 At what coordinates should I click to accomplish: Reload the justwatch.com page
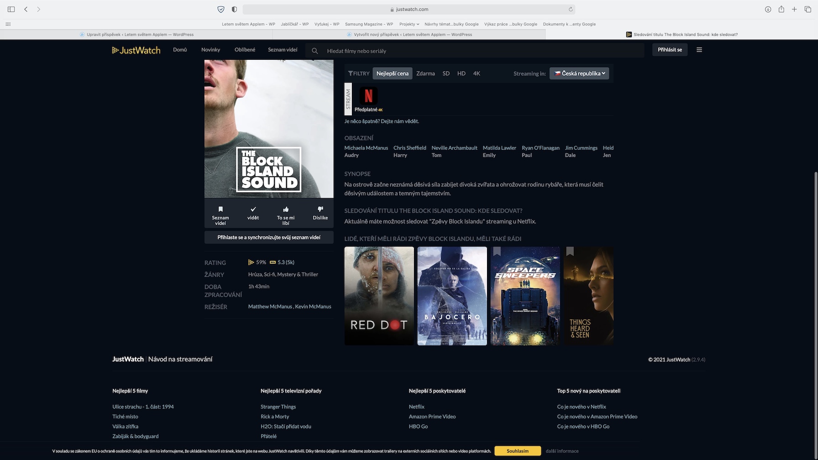571,9
